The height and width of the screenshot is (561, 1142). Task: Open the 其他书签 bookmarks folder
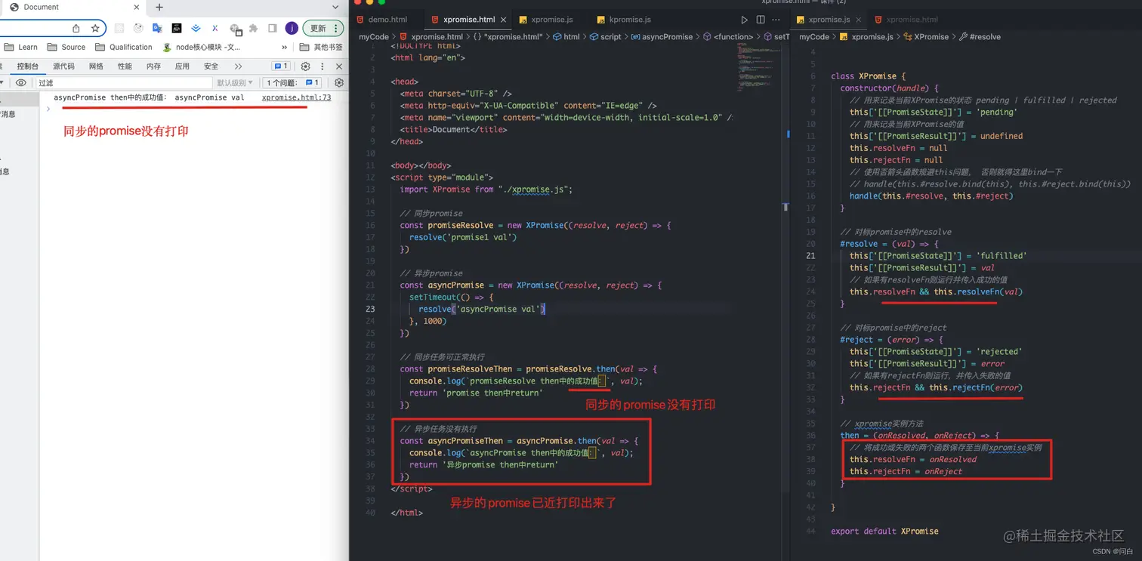(x=322, y=47)
